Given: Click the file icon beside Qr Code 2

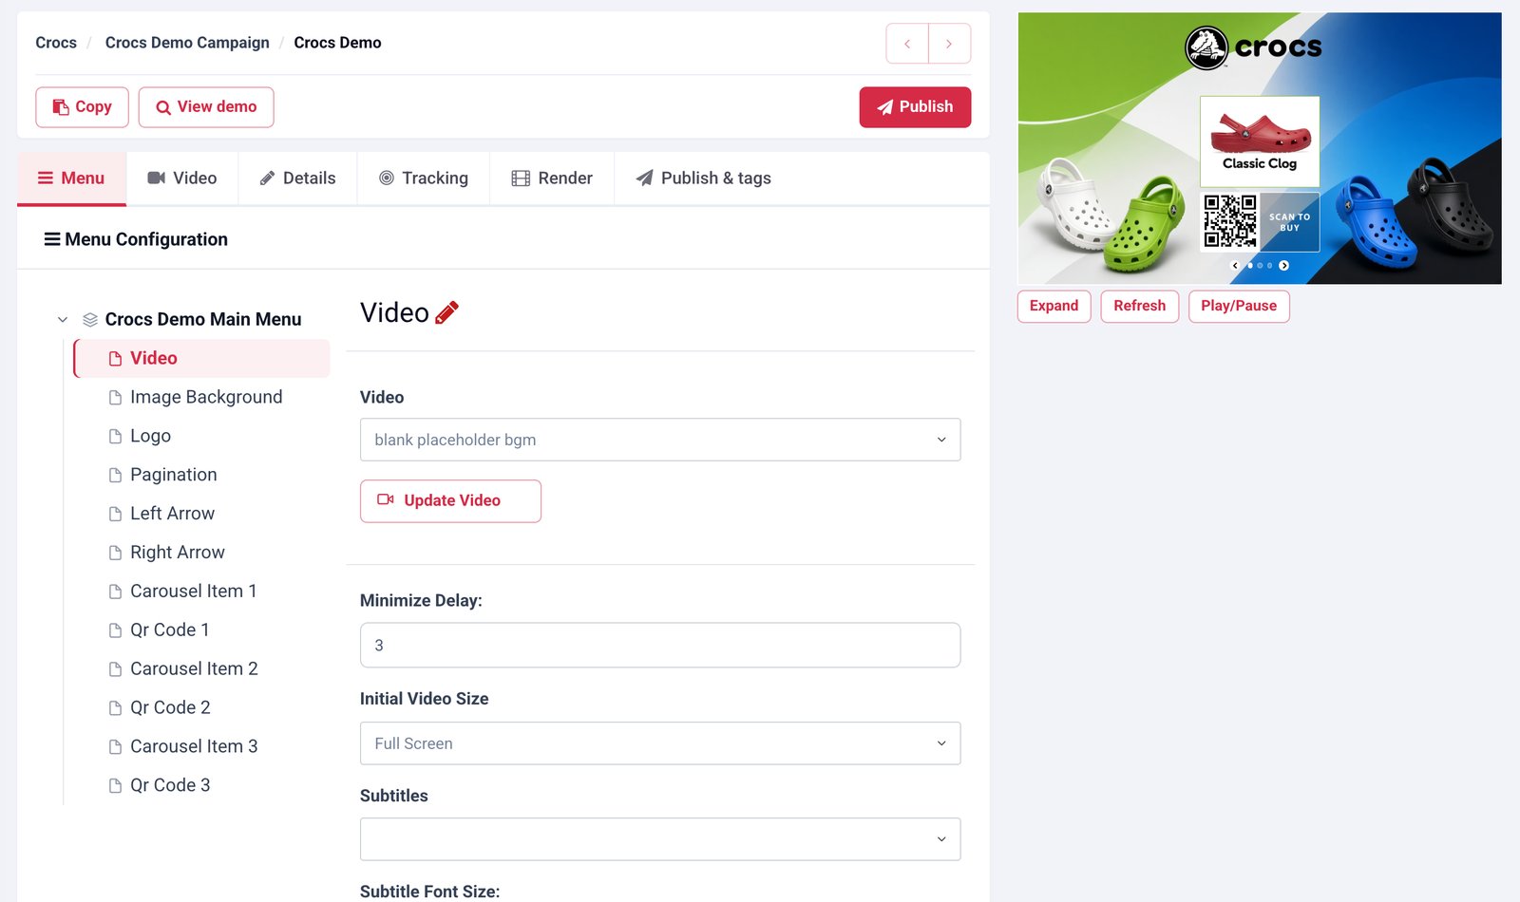Looking at the screenshot, I should pyautogui.click(x=115, y=709).
